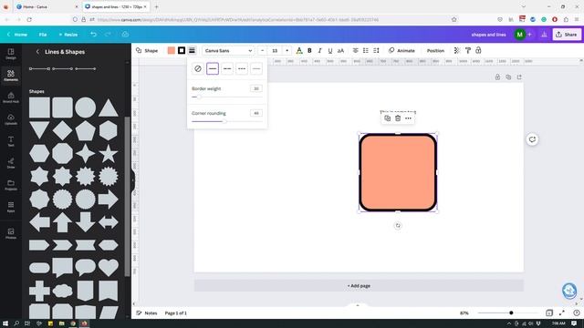Screen dimensions: 584x328
Task: Open the border color swatch
Action: 182,51
